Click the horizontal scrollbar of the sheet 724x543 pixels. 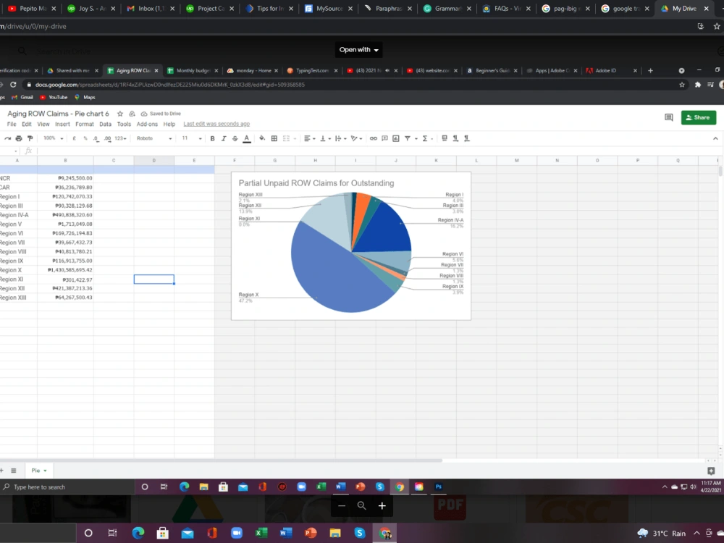[221, 460]
